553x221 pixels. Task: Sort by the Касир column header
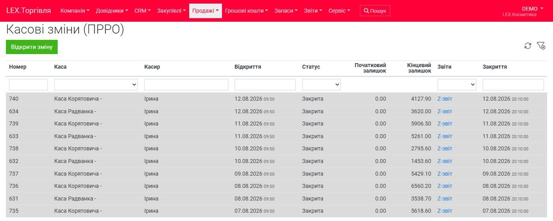pyautogui.click(x=152, y=67)
